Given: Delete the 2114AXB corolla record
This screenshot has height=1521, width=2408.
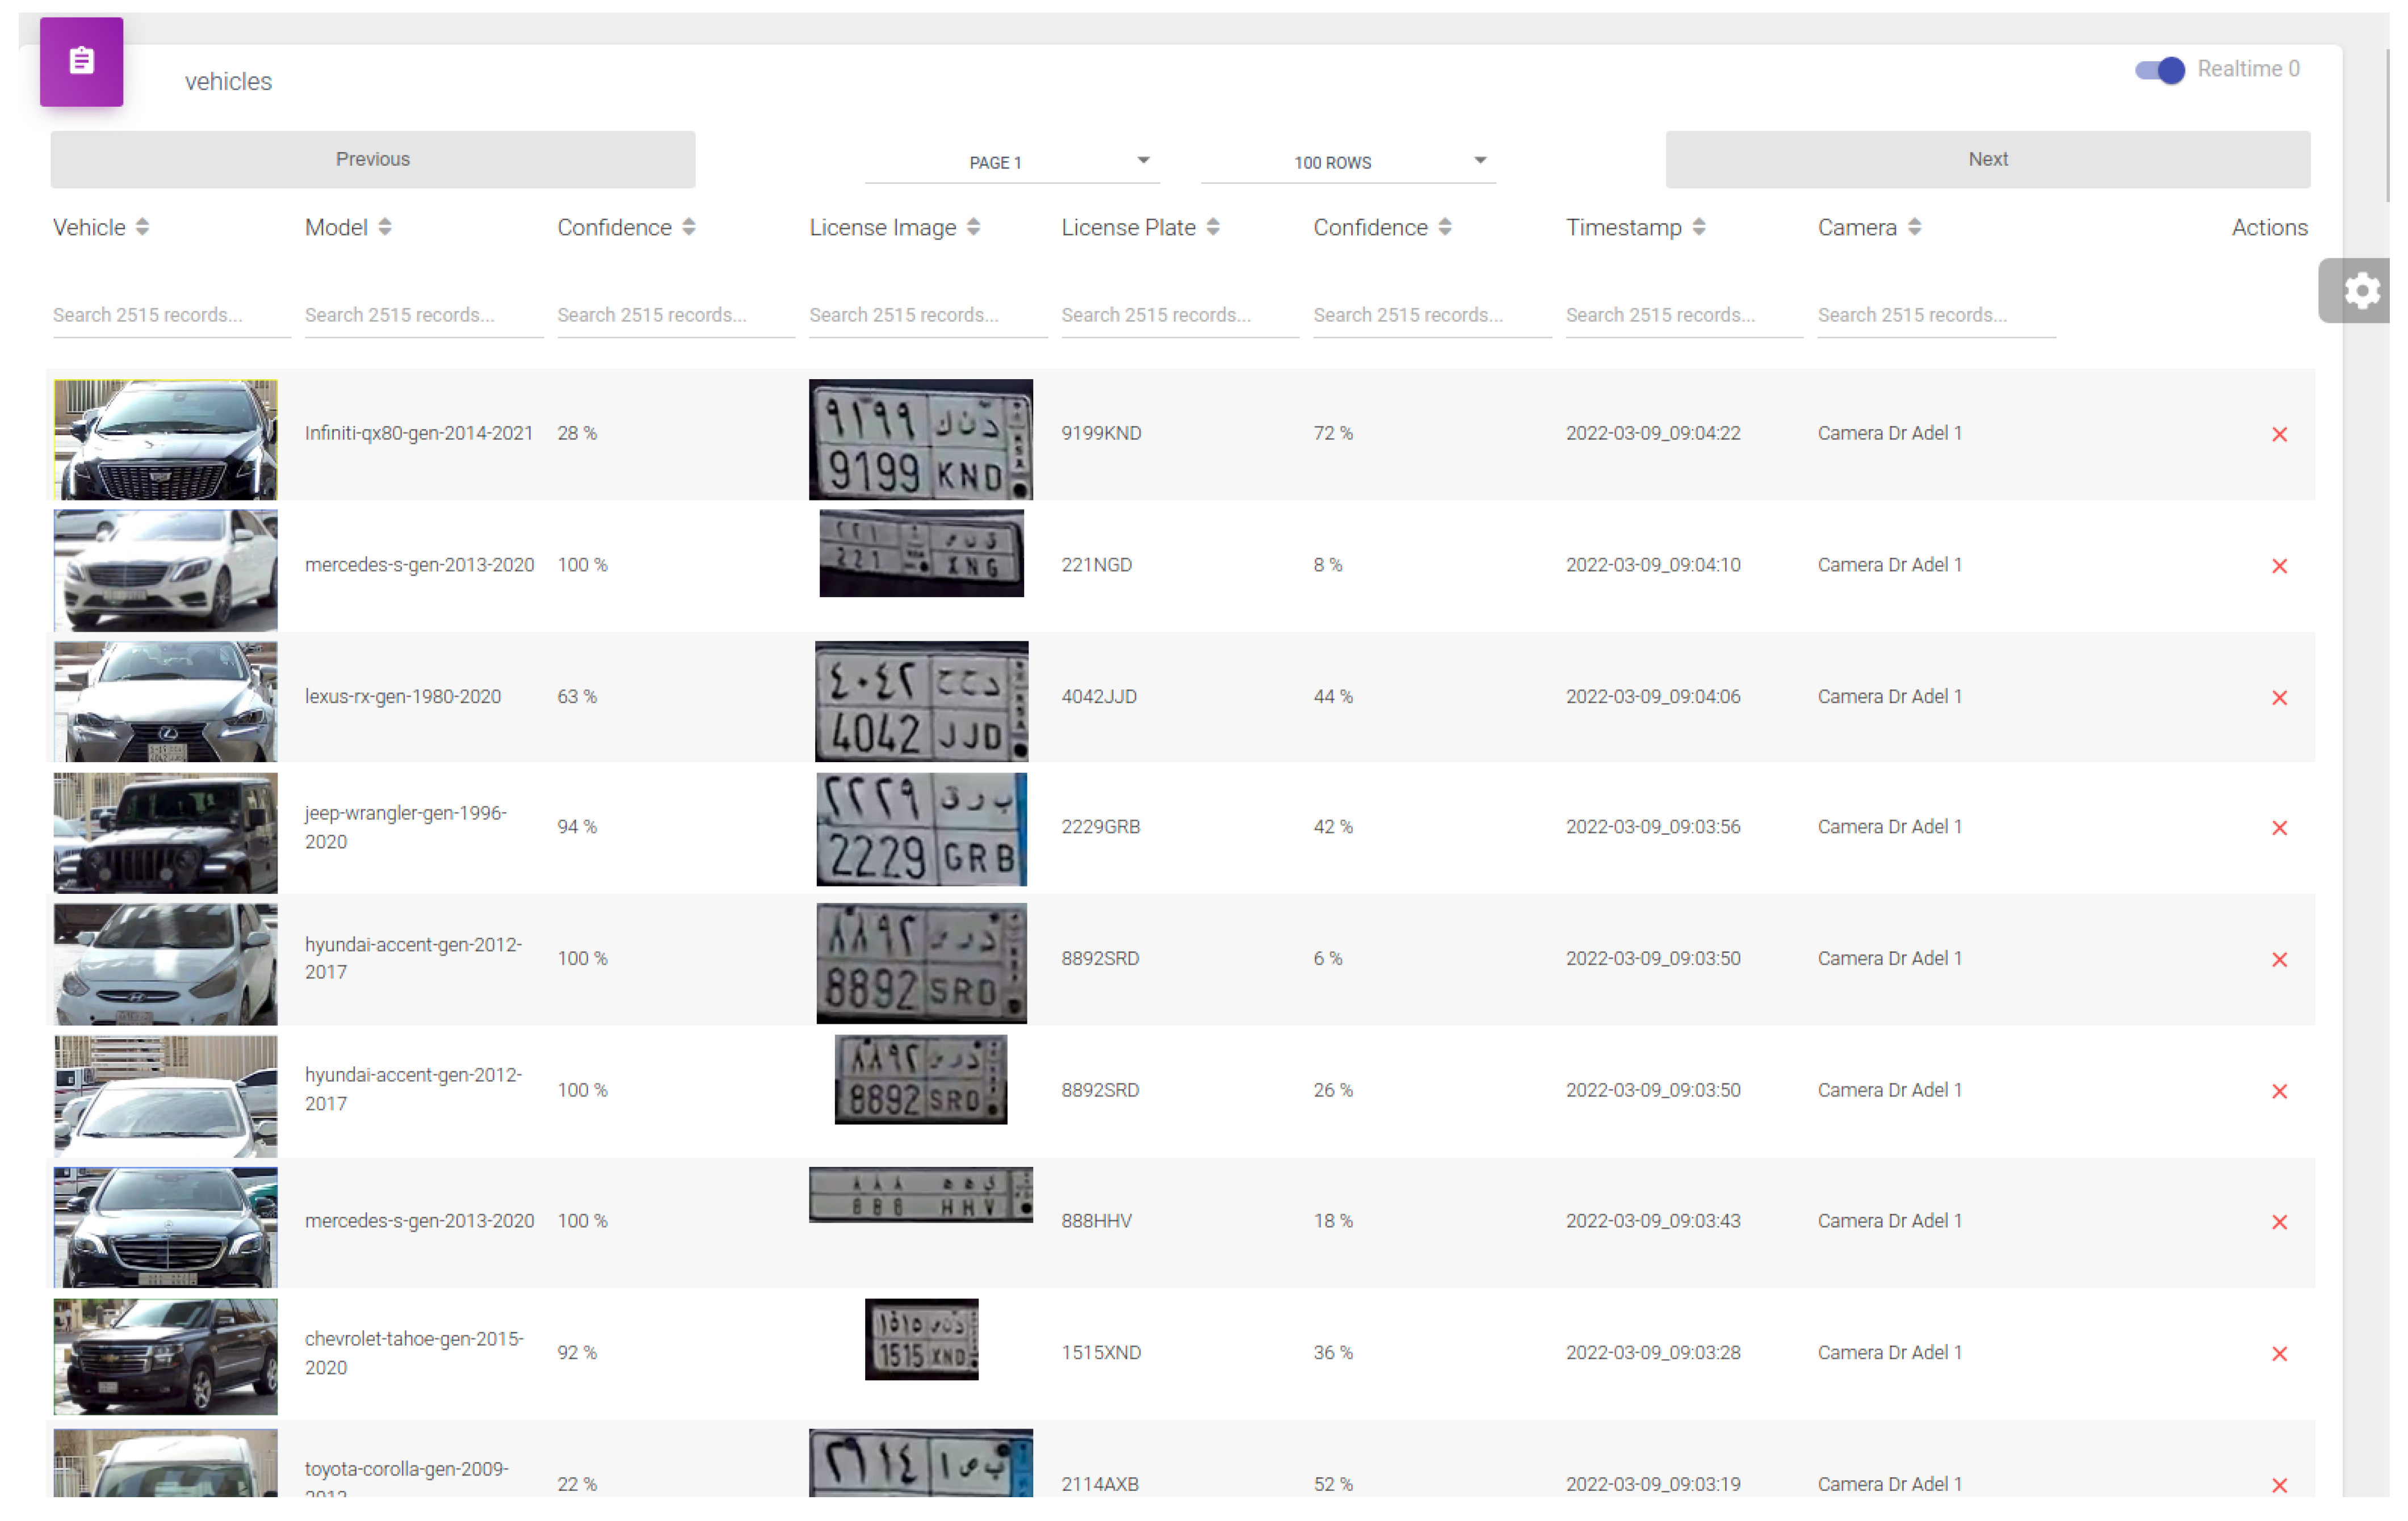Looking at the screenshot, I should 2279,1485.
